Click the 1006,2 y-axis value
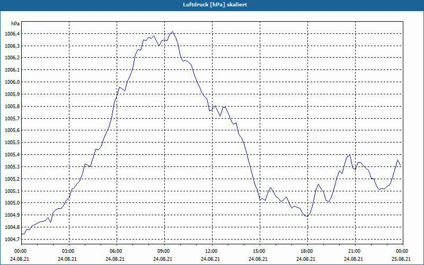The height and width of the screenshot is (265, 424). point(12,58)
